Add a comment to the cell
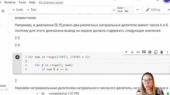Screen dimensions: 170x95 (x=144, y=52)
